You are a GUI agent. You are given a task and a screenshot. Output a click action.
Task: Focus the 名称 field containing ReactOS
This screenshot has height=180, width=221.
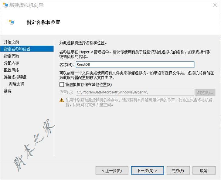[x=135, y=65]
